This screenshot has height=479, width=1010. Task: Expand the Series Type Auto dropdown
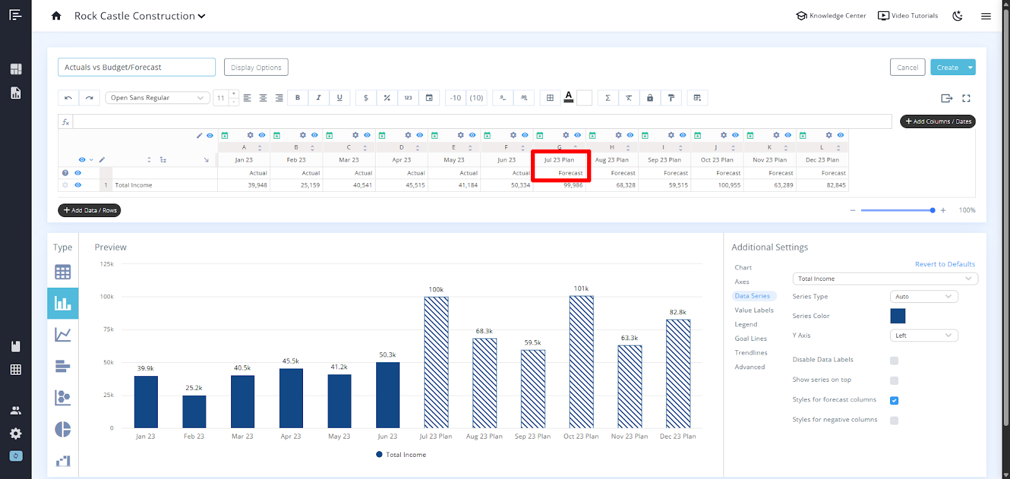point(924,297)
